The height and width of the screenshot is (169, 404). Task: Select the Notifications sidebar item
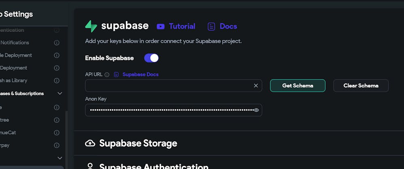15,43
